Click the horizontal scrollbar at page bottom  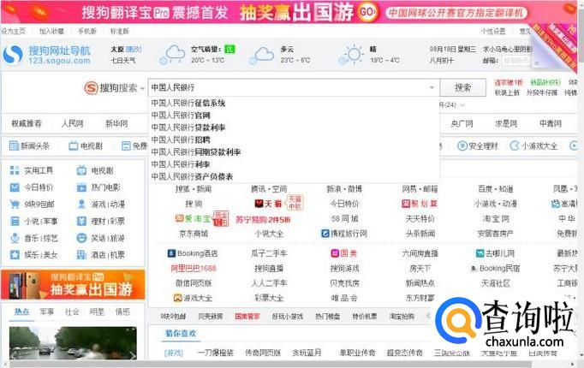tap(270, 364)
